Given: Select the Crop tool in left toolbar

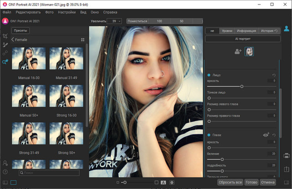Looking at the screenshot, I should [x=5, y=36].
